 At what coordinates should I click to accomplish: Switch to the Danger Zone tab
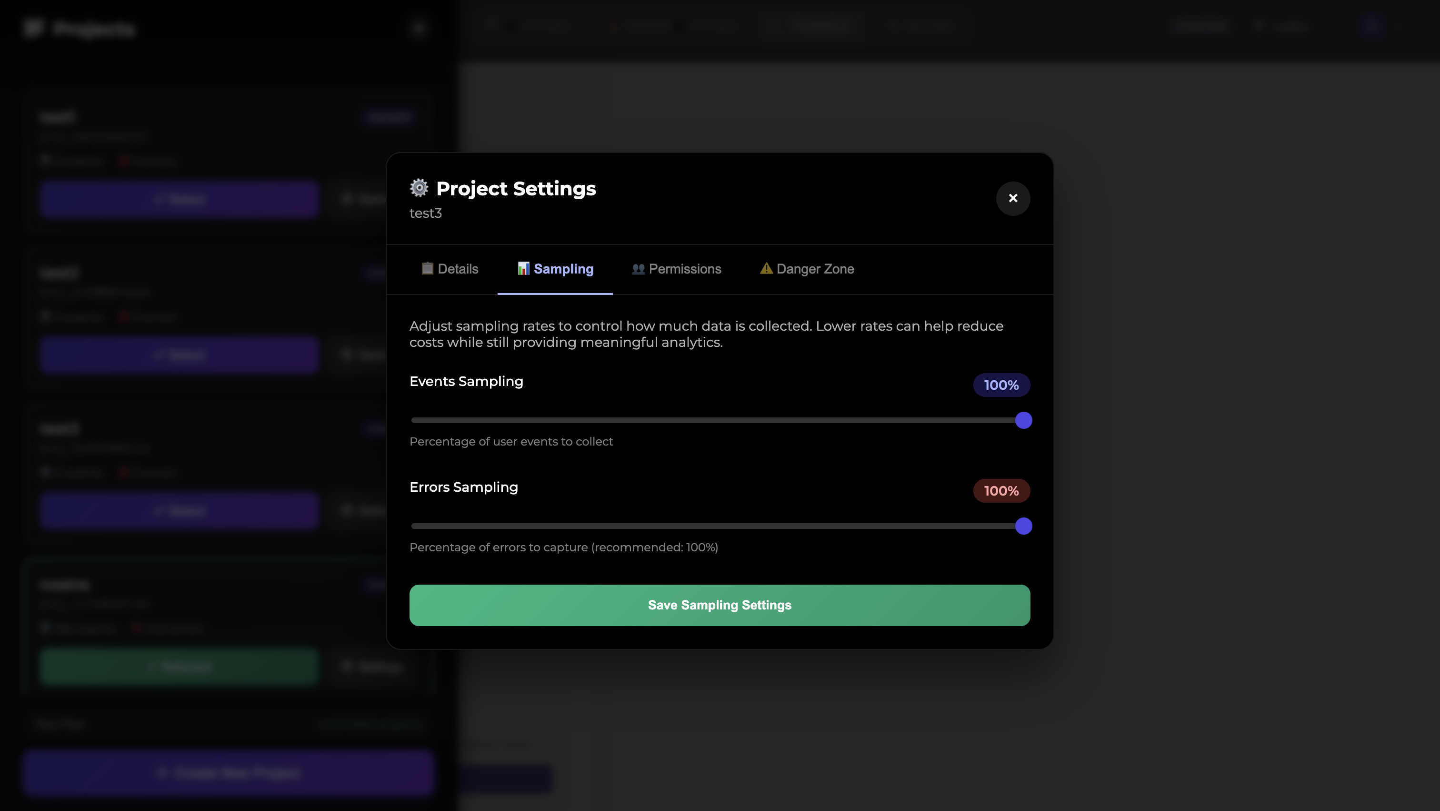coord(807,269)
